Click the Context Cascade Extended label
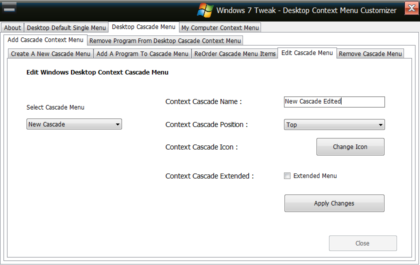Viewport: 420px width, 265px height. [x=209, y=176]
